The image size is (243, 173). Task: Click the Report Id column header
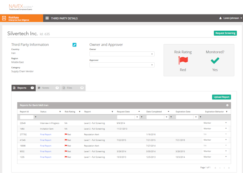coord(24,112)
